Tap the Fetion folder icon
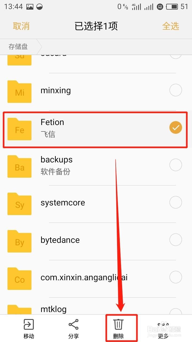Image resolution: width=192 pixels, height=342 pixels. click(x=19, y=129)
